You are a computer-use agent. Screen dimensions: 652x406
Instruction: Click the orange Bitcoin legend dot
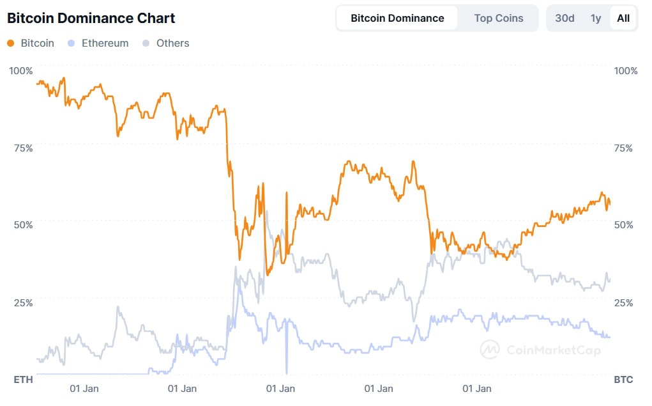click(11, 43)
